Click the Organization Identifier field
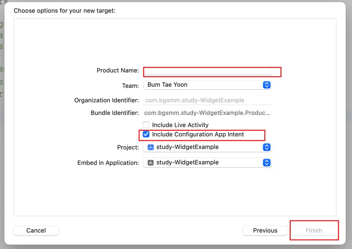Image resolution: width=352 pixels, height=249 pixels. pos(207,100)
